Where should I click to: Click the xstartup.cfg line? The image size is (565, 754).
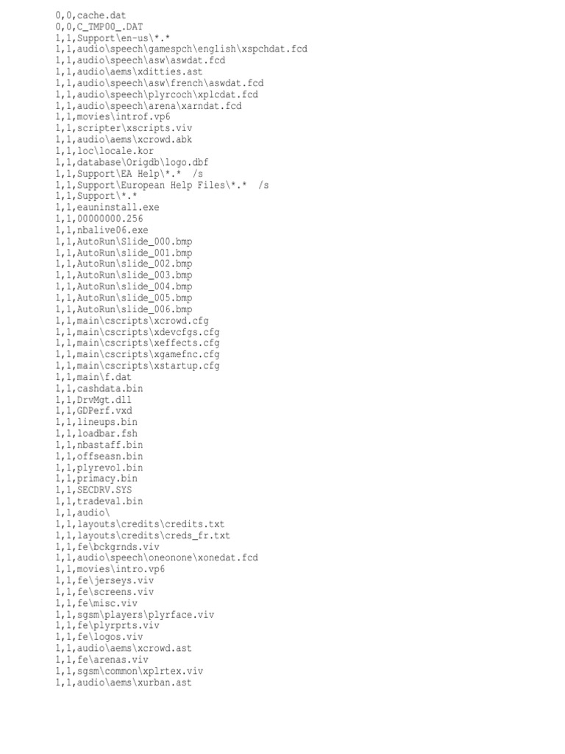point(138,366)
